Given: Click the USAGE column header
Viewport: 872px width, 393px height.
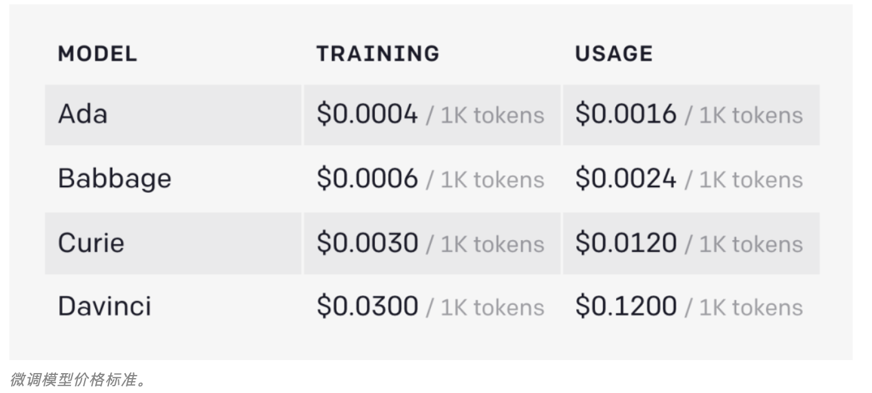Looking at the screenshot, I should click(x=614, y=53).
